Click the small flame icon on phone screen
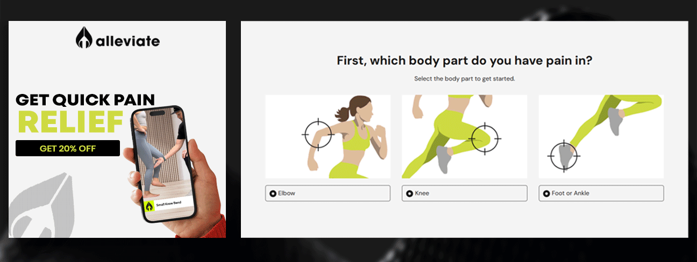Viewport: 697px width, 262px height. click(x=149, y=206)
